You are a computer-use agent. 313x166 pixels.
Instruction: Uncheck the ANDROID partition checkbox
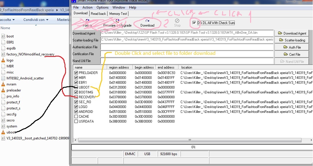point(76,111)
